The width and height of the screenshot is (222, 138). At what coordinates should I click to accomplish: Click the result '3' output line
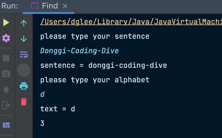pyautogui.click(x=42, y=123)
